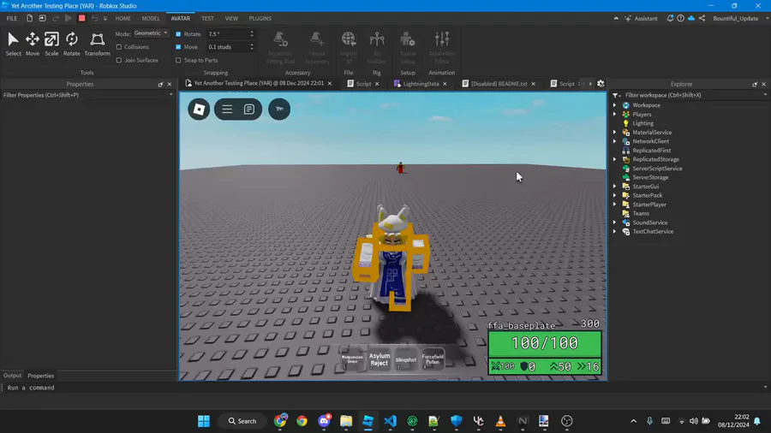Viewport: 771px width, 433px height.
Task: Open Bountiful_Update account dropdown
Action: tap(740, 18)
